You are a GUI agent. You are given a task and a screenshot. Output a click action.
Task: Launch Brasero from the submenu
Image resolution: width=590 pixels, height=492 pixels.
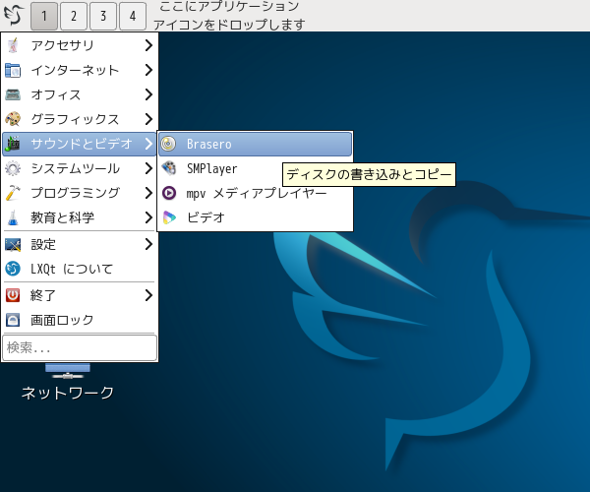255,144
